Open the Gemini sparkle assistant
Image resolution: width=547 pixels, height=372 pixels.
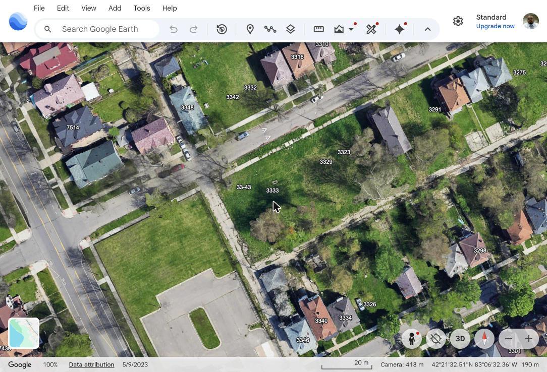point(400,29)
